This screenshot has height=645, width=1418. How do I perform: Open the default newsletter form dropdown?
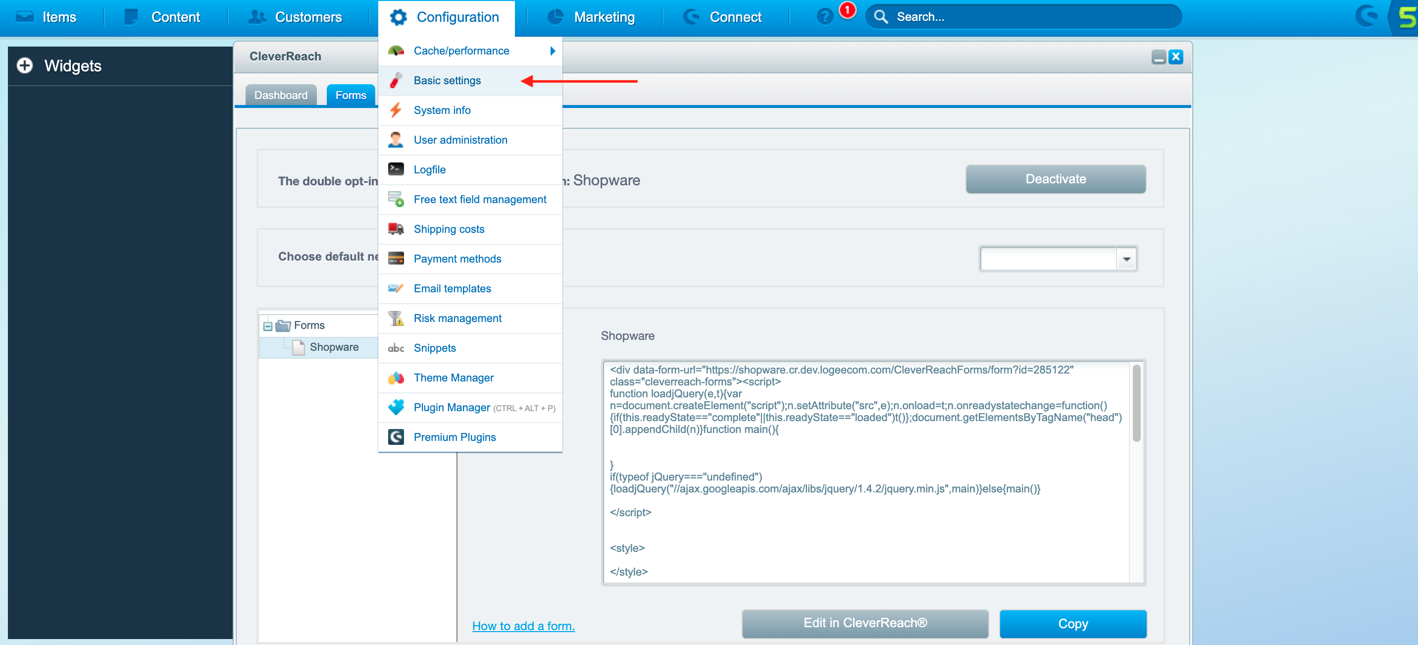pos(1126,259)
